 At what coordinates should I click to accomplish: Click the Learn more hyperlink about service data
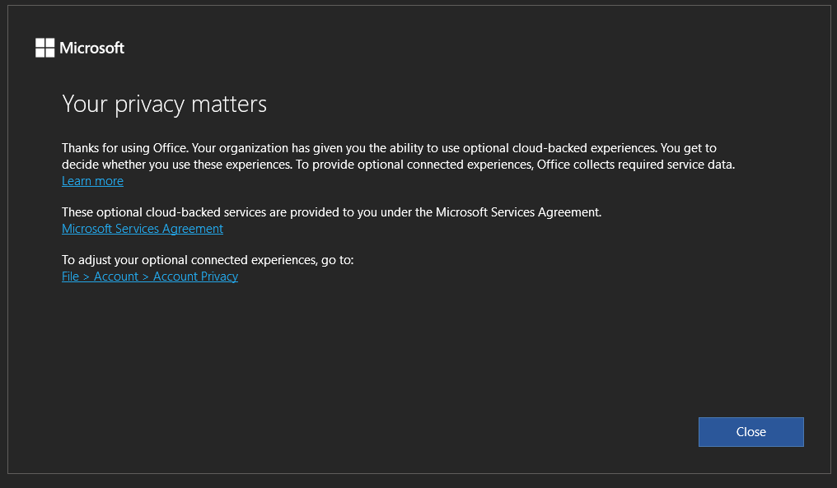(x=92, y=180)
